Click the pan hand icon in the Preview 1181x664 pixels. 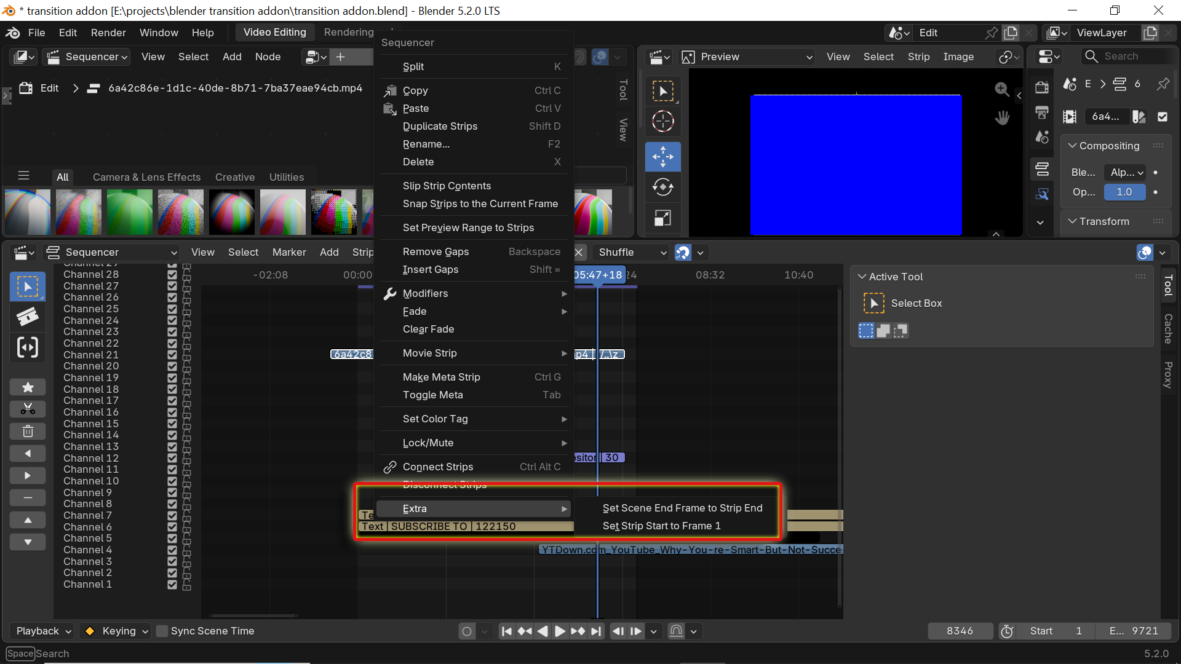(x=1002, y=117)
